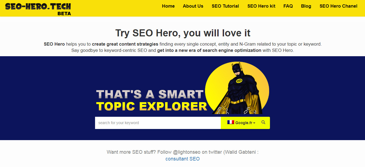The height and width of the screenshot is (167, 365).
Task: Click the yellow emblem on the hero's chest
Action: pos(239,81)
